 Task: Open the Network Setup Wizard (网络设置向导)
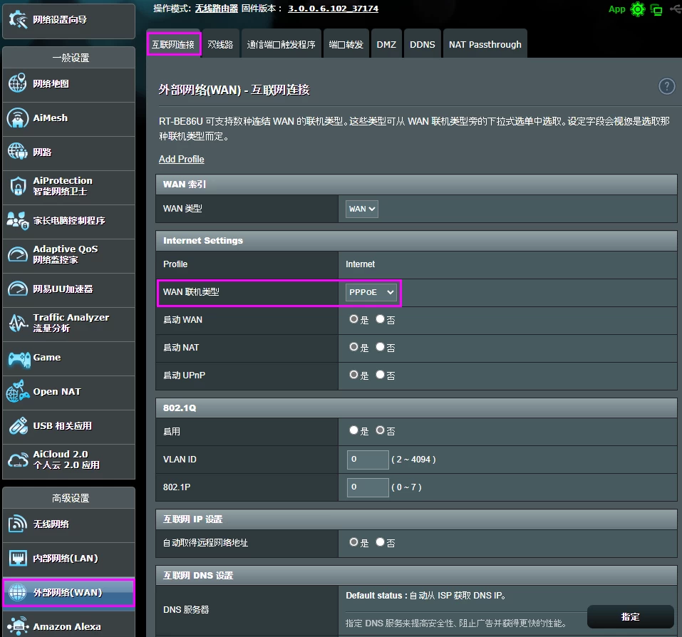(x=68, y=21)
